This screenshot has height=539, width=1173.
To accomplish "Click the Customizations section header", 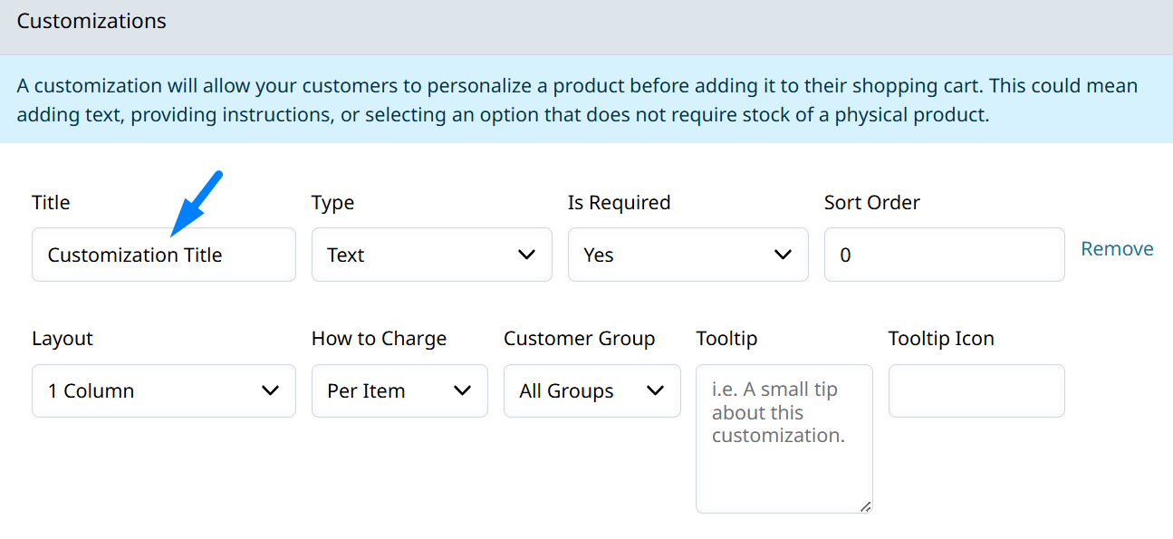I will pyautogui.click(x=91, y=21).
